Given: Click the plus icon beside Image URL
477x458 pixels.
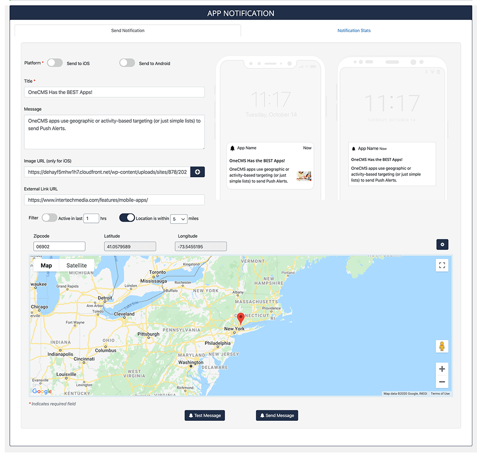Looking at the screenshot, I should [x=198, y=172].
